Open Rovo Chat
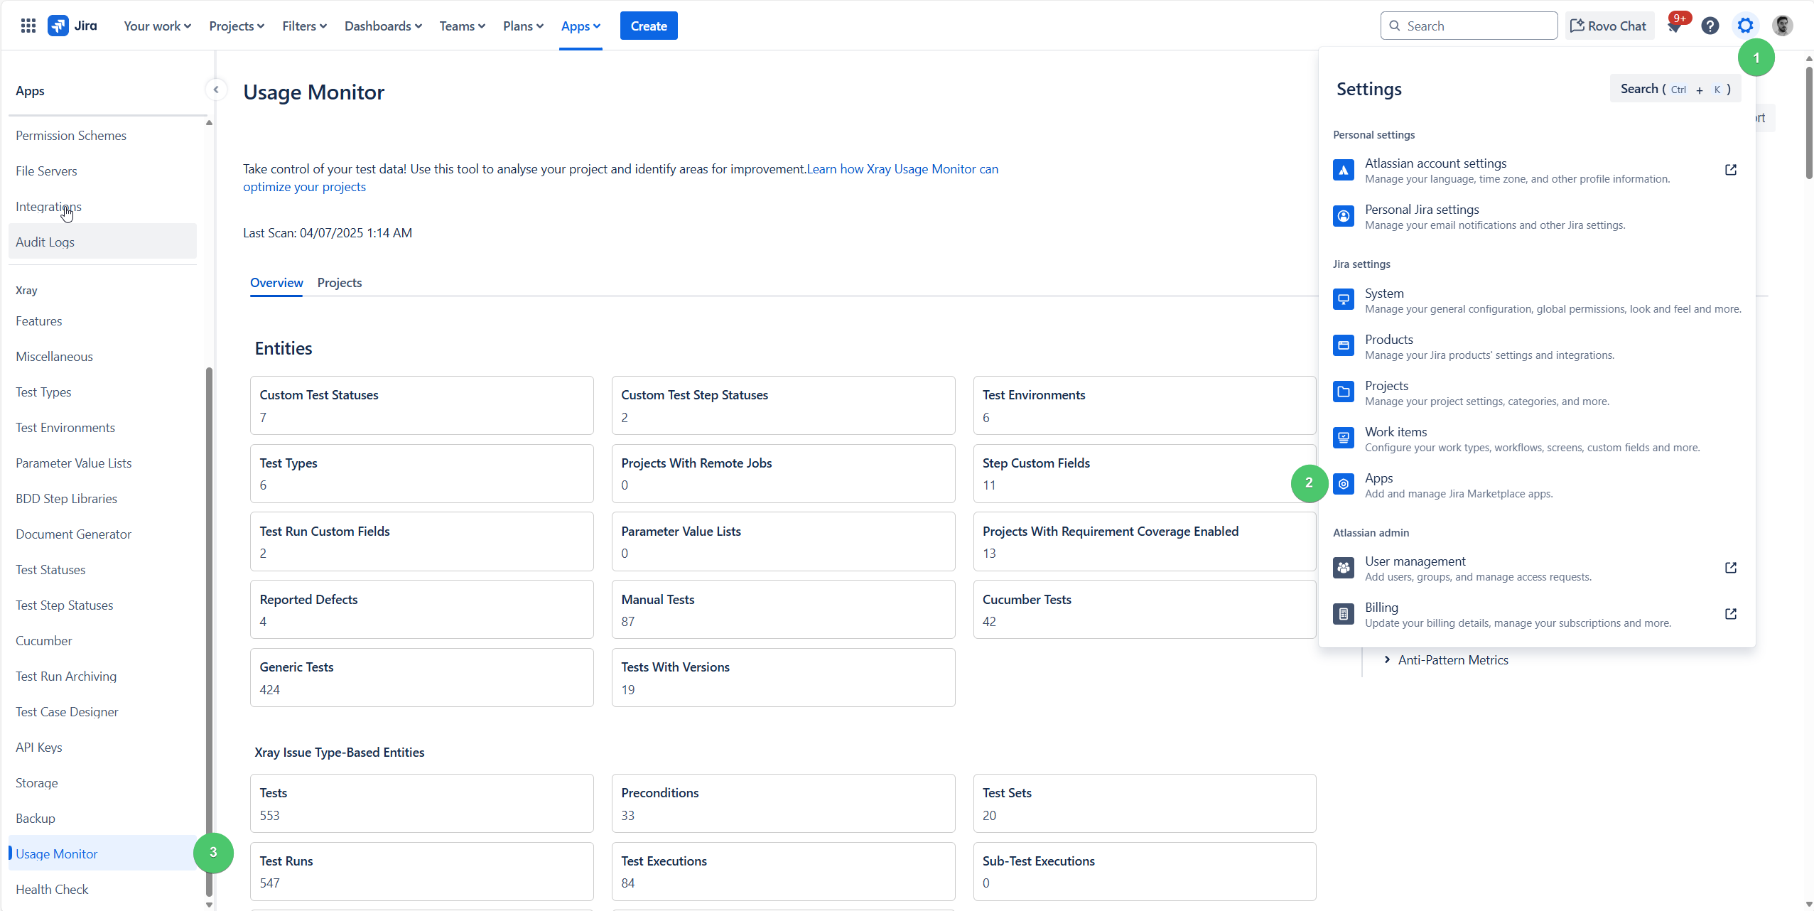This screenshot has height=911, width=1814. point(1609,26)
